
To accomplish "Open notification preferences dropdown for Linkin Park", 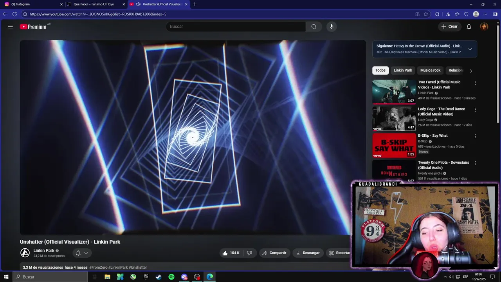I will 82,253.
